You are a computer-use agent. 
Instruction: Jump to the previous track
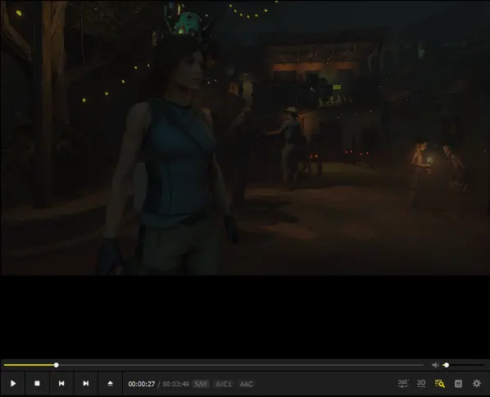point(61,383)
